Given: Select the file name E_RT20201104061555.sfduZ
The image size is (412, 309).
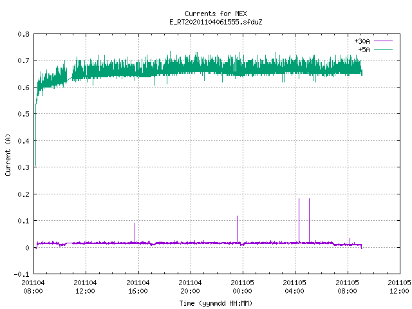Looking at the screenshot, I should pyautogui.click(x=216, y=22).
